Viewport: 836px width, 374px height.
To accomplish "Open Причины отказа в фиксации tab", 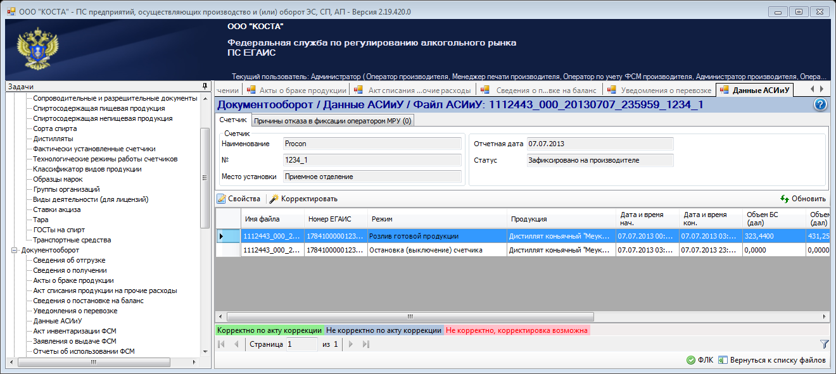I will (332, 121).
